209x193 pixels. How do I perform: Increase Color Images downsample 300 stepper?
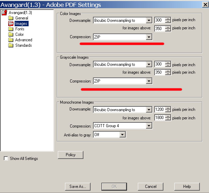click(x=168, y=19)
